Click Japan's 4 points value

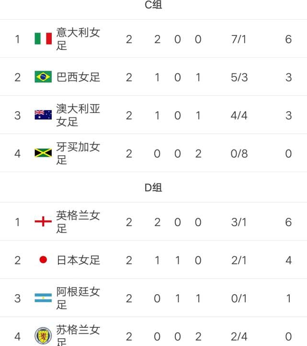click(288, 260)
